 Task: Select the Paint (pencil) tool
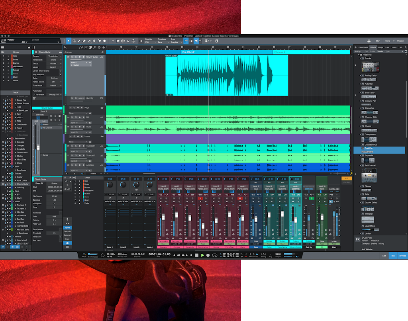[x=79, y=41]
